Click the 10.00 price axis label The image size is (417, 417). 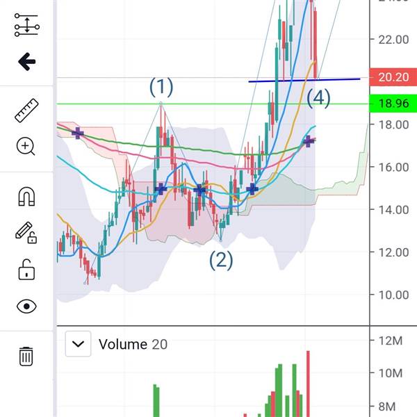coord(393,295)
